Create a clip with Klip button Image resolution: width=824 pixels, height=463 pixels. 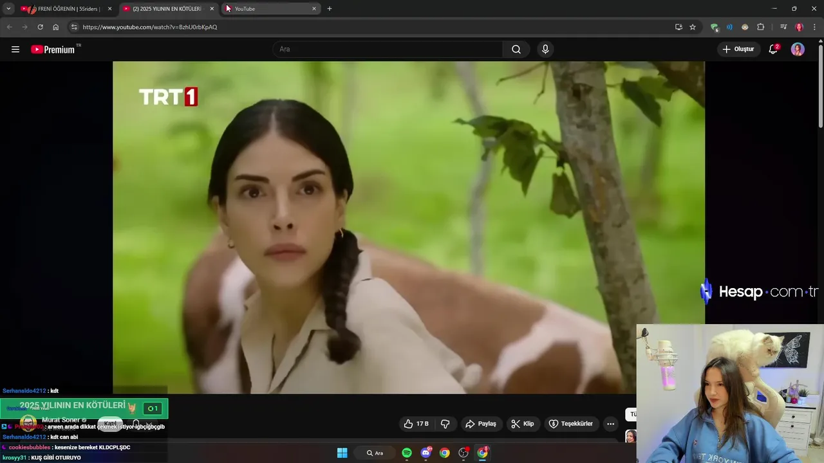tap(522, 424)
